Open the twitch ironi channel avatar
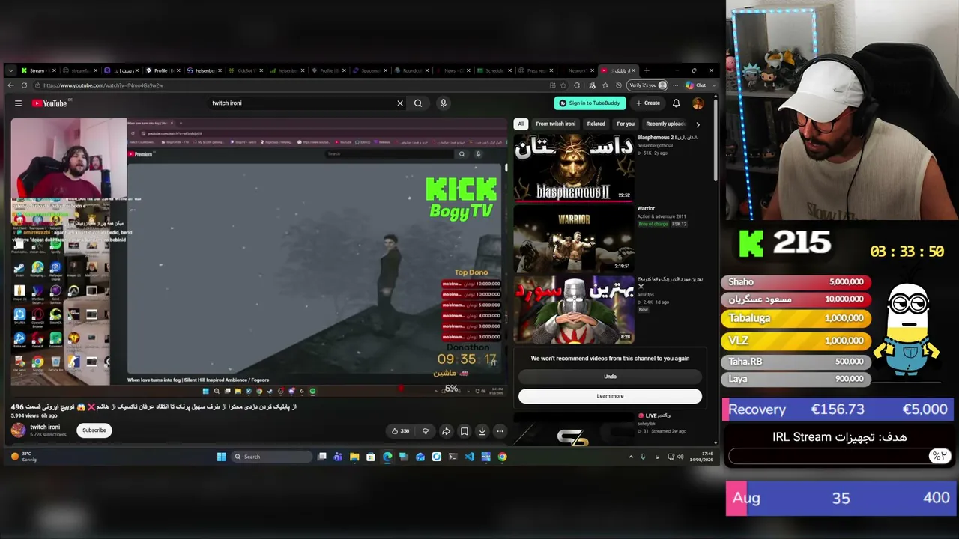Screen dimensions: 959x539 pos(18,430)
